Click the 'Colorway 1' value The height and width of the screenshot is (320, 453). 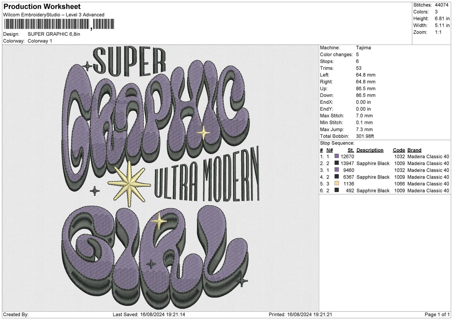[x=40, y=41]
